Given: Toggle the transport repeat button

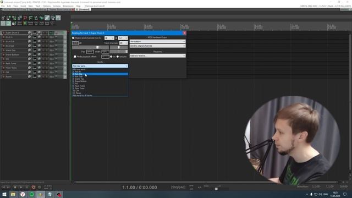Looking at the screenshot, I should [40, 187].
